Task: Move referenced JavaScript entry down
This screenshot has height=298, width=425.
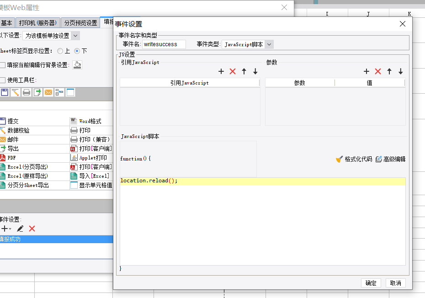Action: 255,71
